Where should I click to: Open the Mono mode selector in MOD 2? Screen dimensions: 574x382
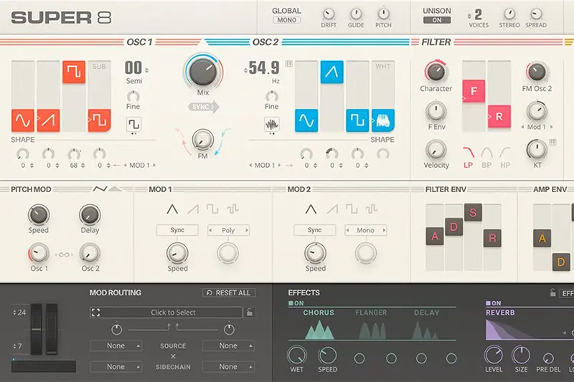pyautogui.click(x=366, y=230)
